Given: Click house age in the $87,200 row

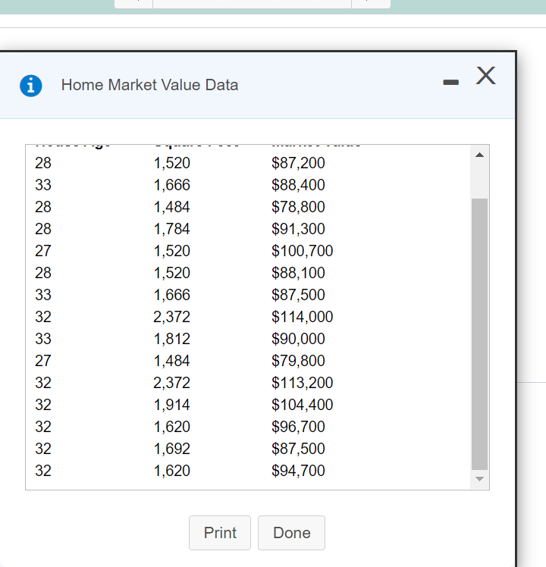Looking at the screenshot, I should 43,163.
